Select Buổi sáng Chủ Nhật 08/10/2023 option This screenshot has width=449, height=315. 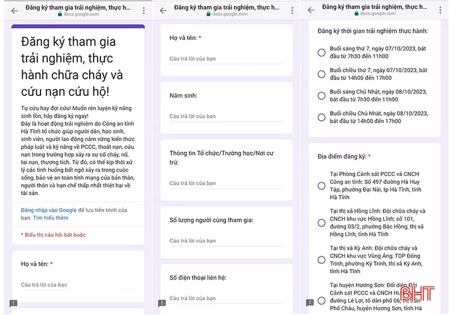(322, 96)
